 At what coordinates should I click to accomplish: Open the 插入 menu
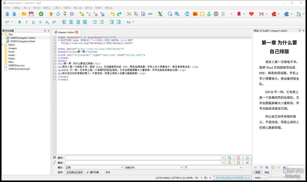(27, 8)
